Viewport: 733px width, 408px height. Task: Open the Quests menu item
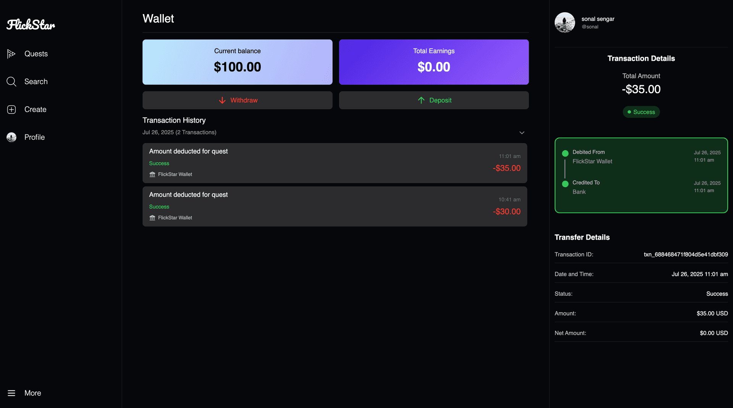[x=36, y=54]
